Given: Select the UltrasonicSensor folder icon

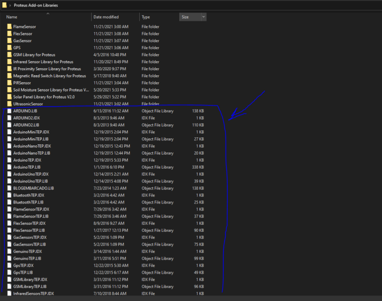Looking at the screenshot, I should point(9,104).
